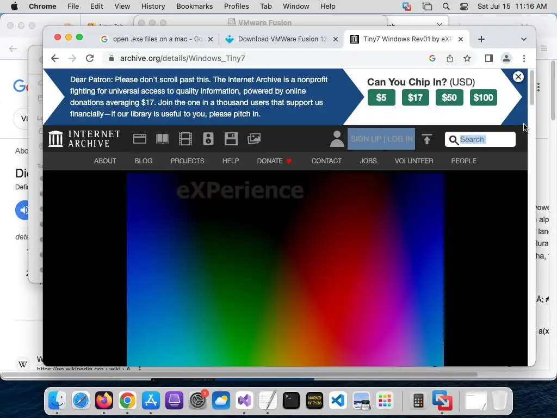The width and height of the screenshot is (557, 418).
Task: Donate $5 to Internet Archive
Action: click(x=381, y=97)
